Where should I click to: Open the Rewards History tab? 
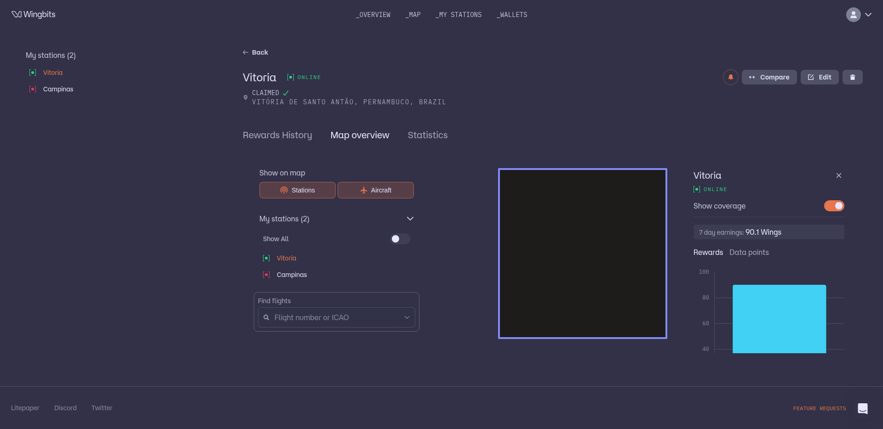(x=277, y=135)
